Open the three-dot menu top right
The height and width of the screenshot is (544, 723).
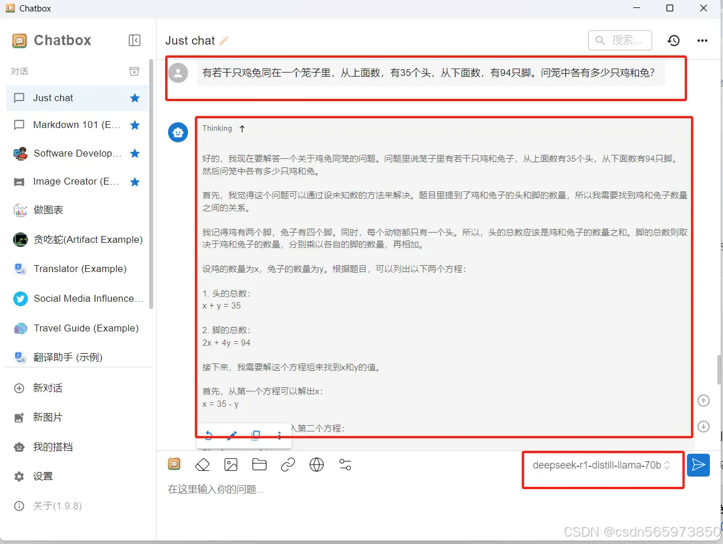coord(702,40)
